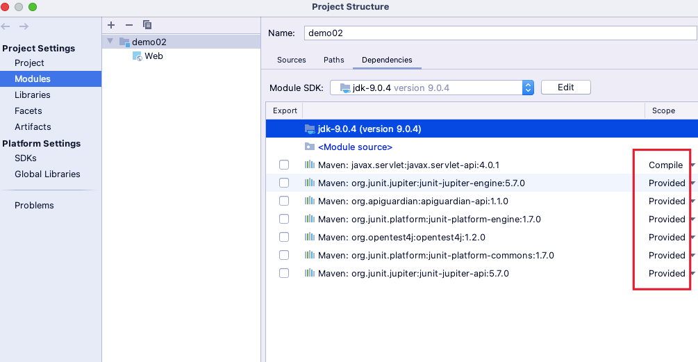Select the jdk-9.0.4 (version 9.0.4) row
The width and height of the screenshot is (698, 362).
482,129
